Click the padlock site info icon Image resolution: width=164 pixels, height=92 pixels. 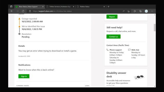coord(30,11)
